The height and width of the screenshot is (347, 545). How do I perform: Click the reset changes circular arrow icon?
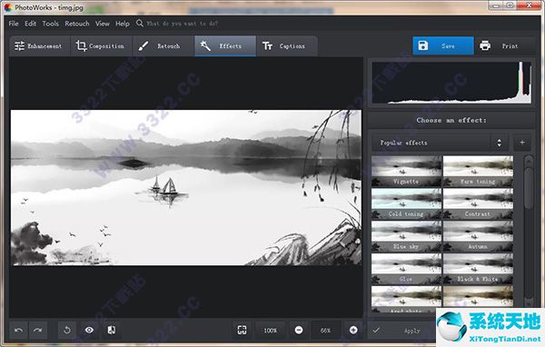67,331
